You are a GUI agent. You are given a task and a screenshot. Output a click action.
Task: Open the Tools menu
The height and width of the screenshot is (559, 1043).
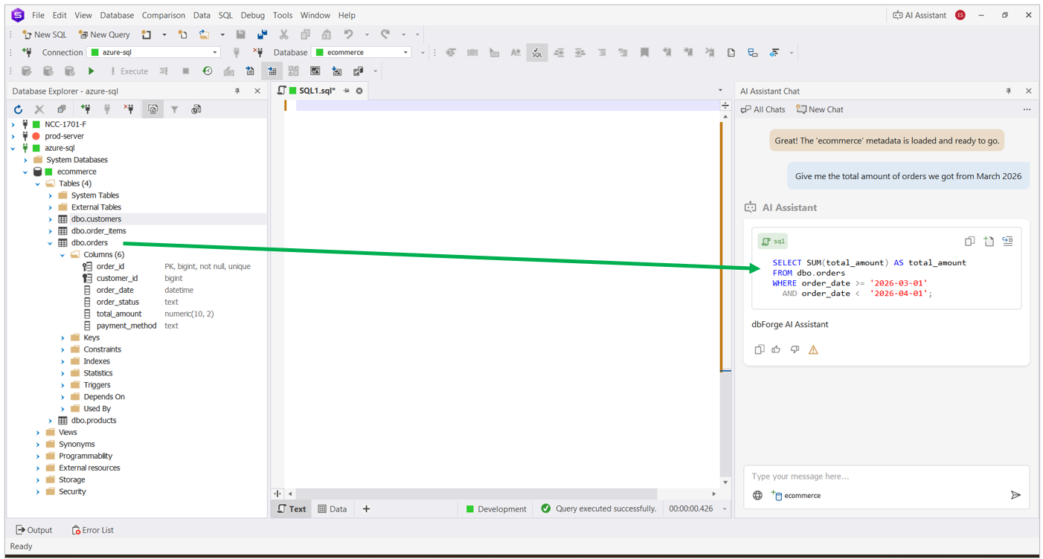tap(283, 15)
